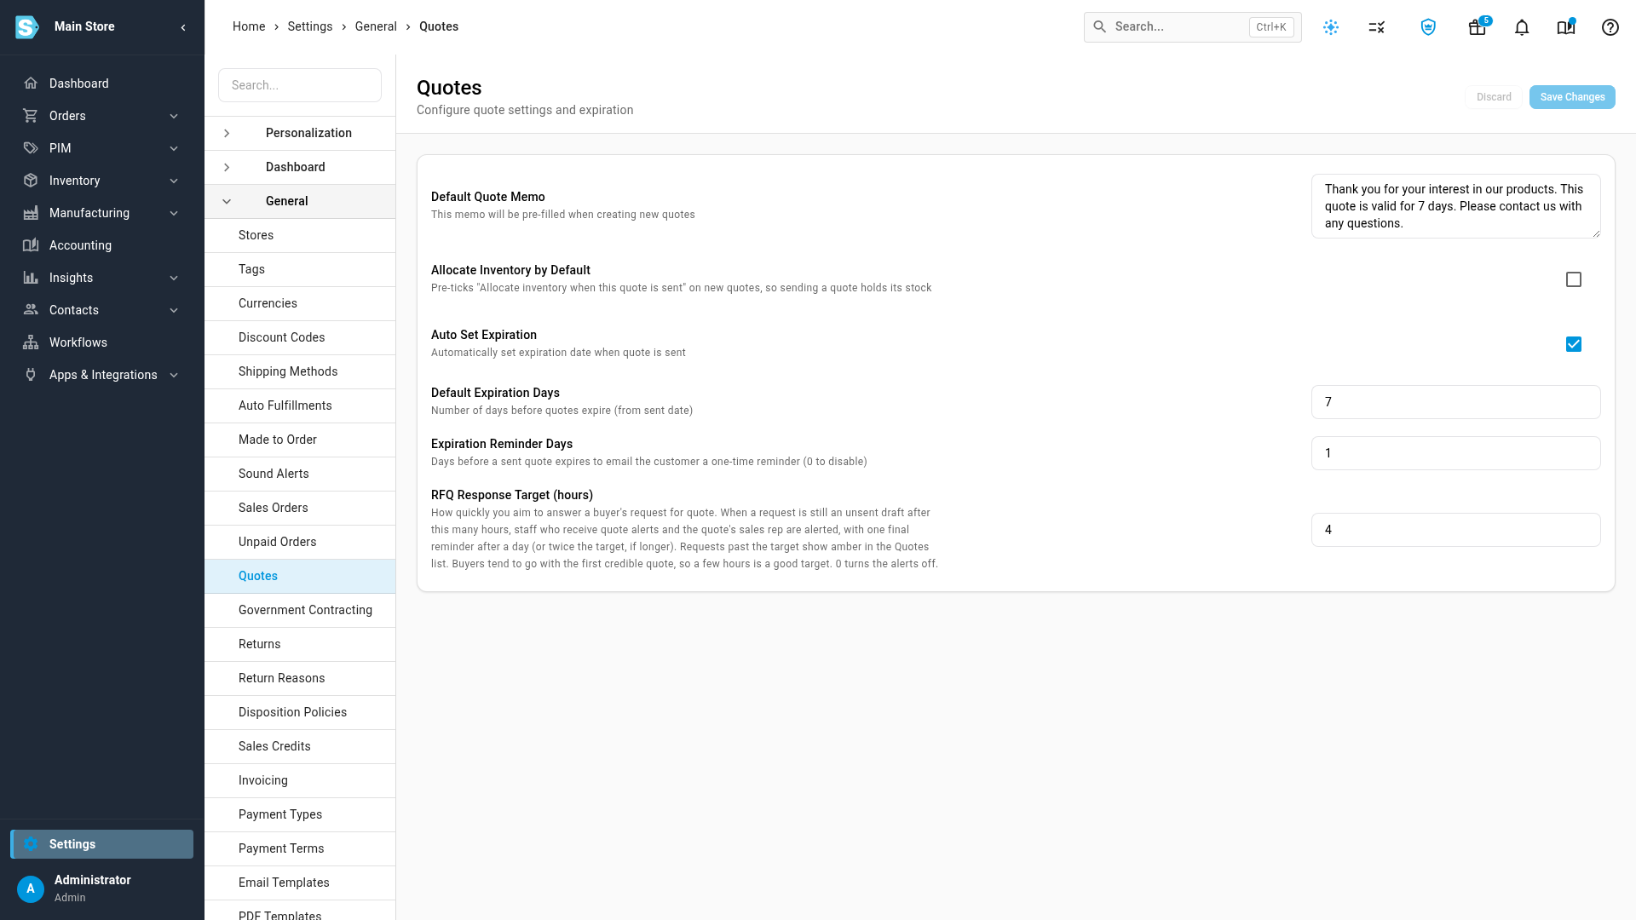The height and width of the screenshot is (920, 1636).
Task: Expand the Inventory menu
Action: pyautogui.click(x=102, y=181)
